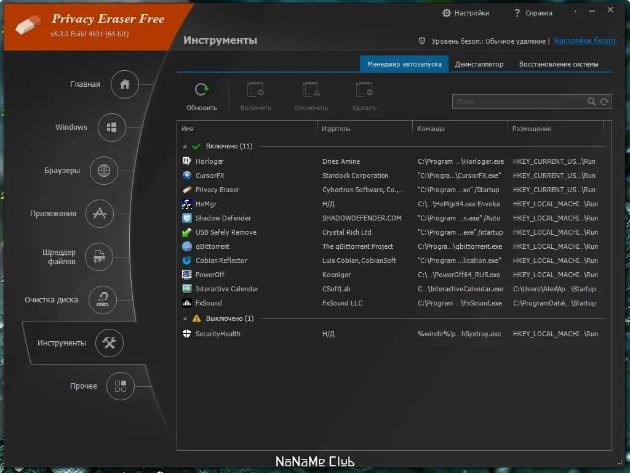The image size is (630, 473).
Task: Select the Главная sidebar label
Action: (x=85, y=84)
